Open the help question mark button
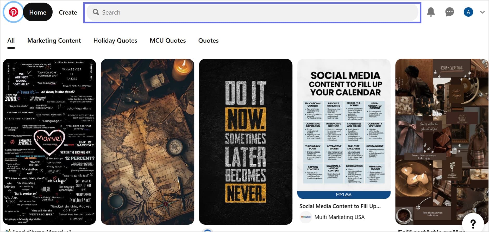Image resolution: width=489 pixels, height=232 pixels. (473, 223)
